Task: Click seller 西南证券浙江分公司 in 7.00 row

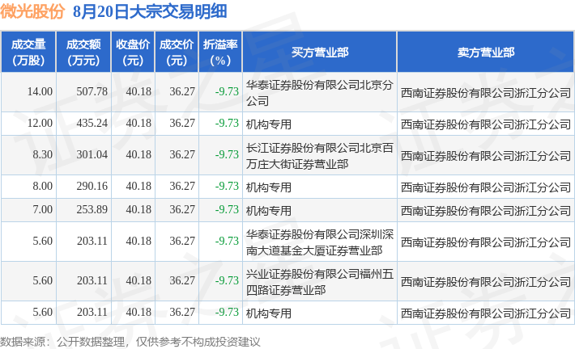Action: point(486,211)
